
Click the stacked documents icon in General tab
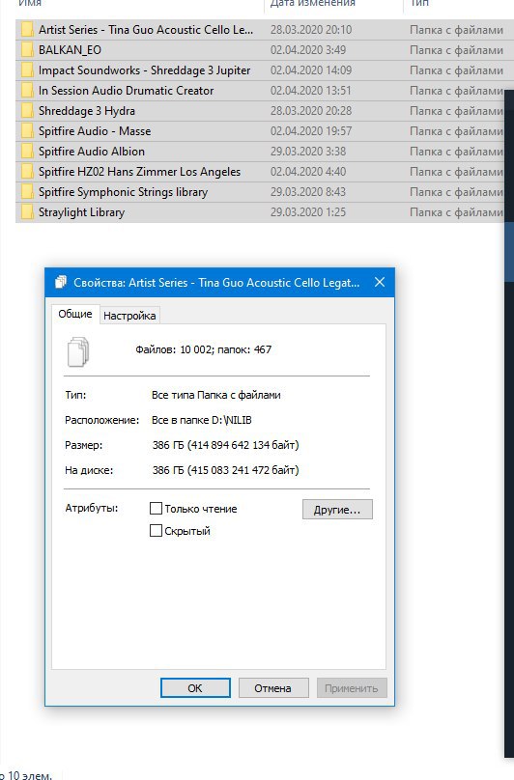[x=78, y=351]
